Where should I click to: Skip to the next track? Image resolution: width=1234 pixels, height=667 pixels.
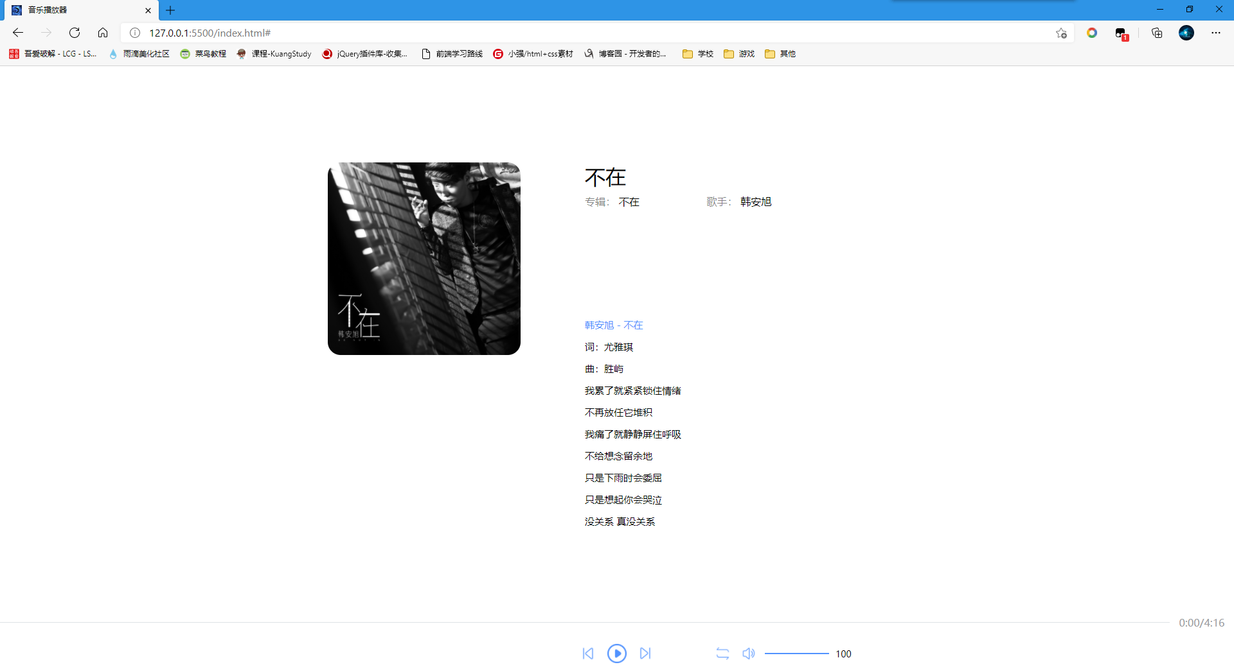click(645, 653)
